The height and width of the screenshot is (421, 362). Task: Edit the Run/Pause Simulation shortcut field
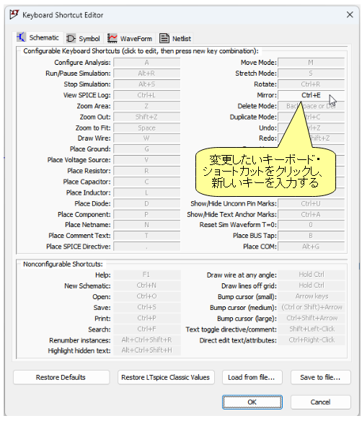pyautogui.click(x=146, y=74)
